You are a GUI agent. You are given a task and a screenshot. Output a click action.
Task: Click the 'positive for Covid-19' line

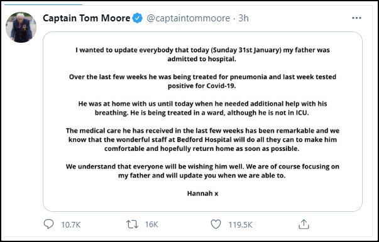coord(202,86)
